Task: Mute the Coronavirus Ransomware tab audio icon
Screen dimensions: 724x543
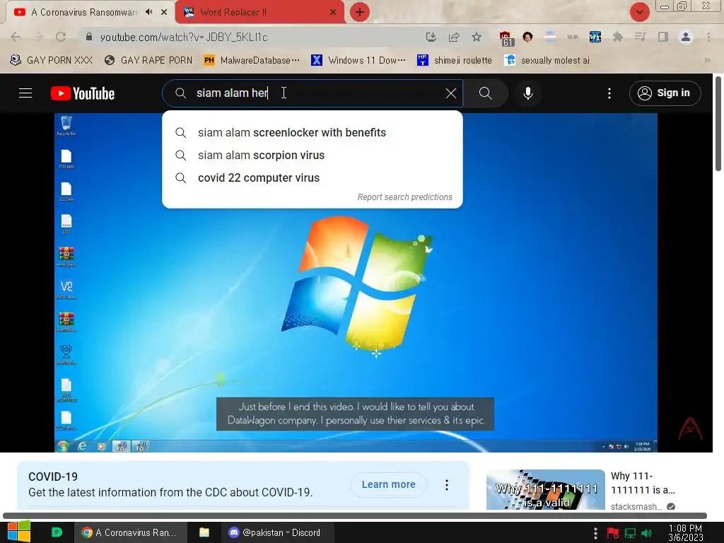Action: coord(148,12)
